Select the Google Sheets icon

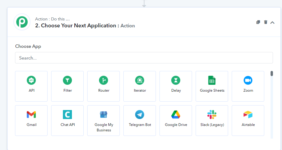click(x=212, y=80)
